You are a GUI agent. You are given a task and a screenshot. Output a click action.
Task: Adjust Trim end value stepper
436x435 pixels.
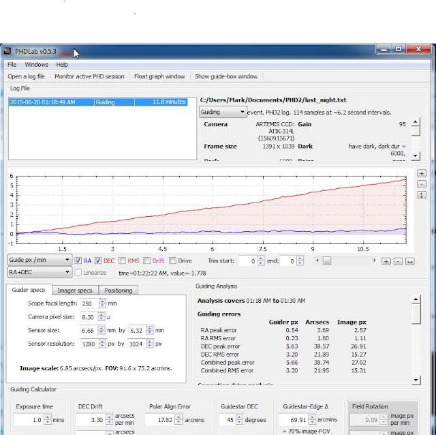300,261
